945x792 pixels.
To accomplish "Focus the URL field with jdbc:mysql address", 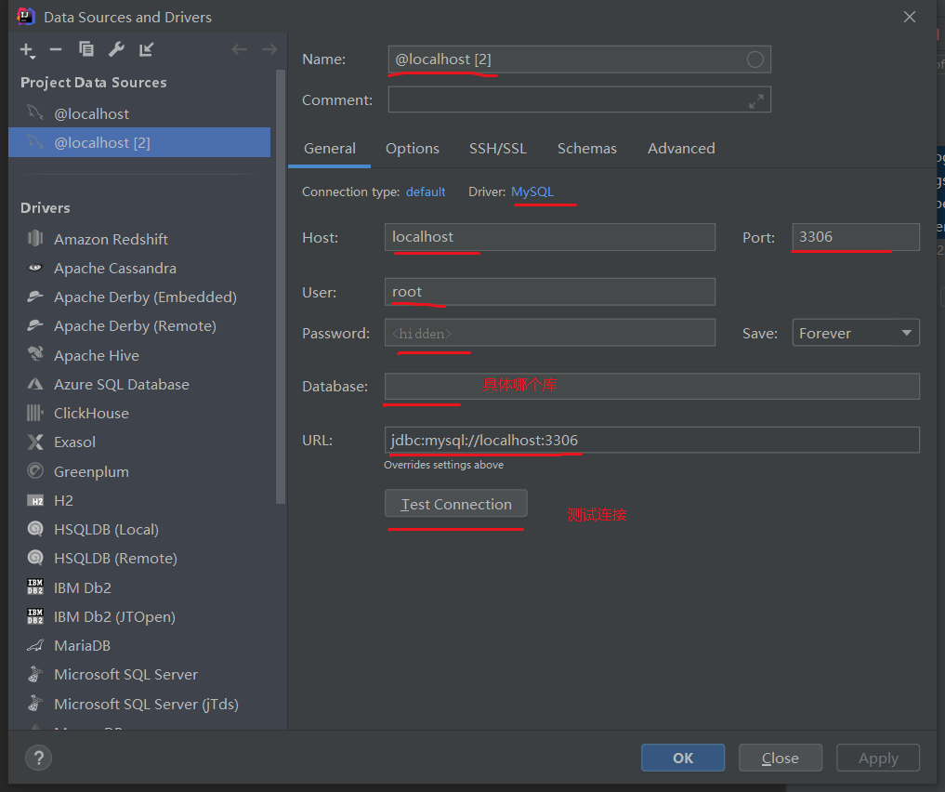I will pyautogui.click(x=652, y=440).
